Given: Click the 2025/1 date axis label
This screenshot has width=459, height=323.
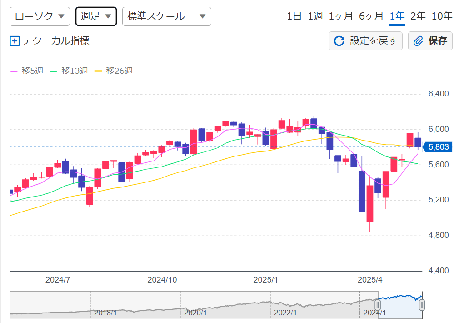Looking at the screenshot, I should pyautogui.click(x=265, y=280).
